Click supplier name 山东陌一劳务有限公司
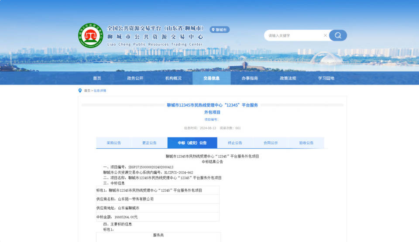419x242 pixels. coord(136,199)
